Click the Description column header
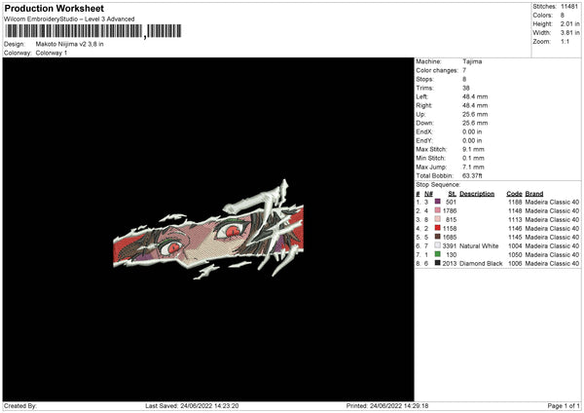 click(477, 194)
